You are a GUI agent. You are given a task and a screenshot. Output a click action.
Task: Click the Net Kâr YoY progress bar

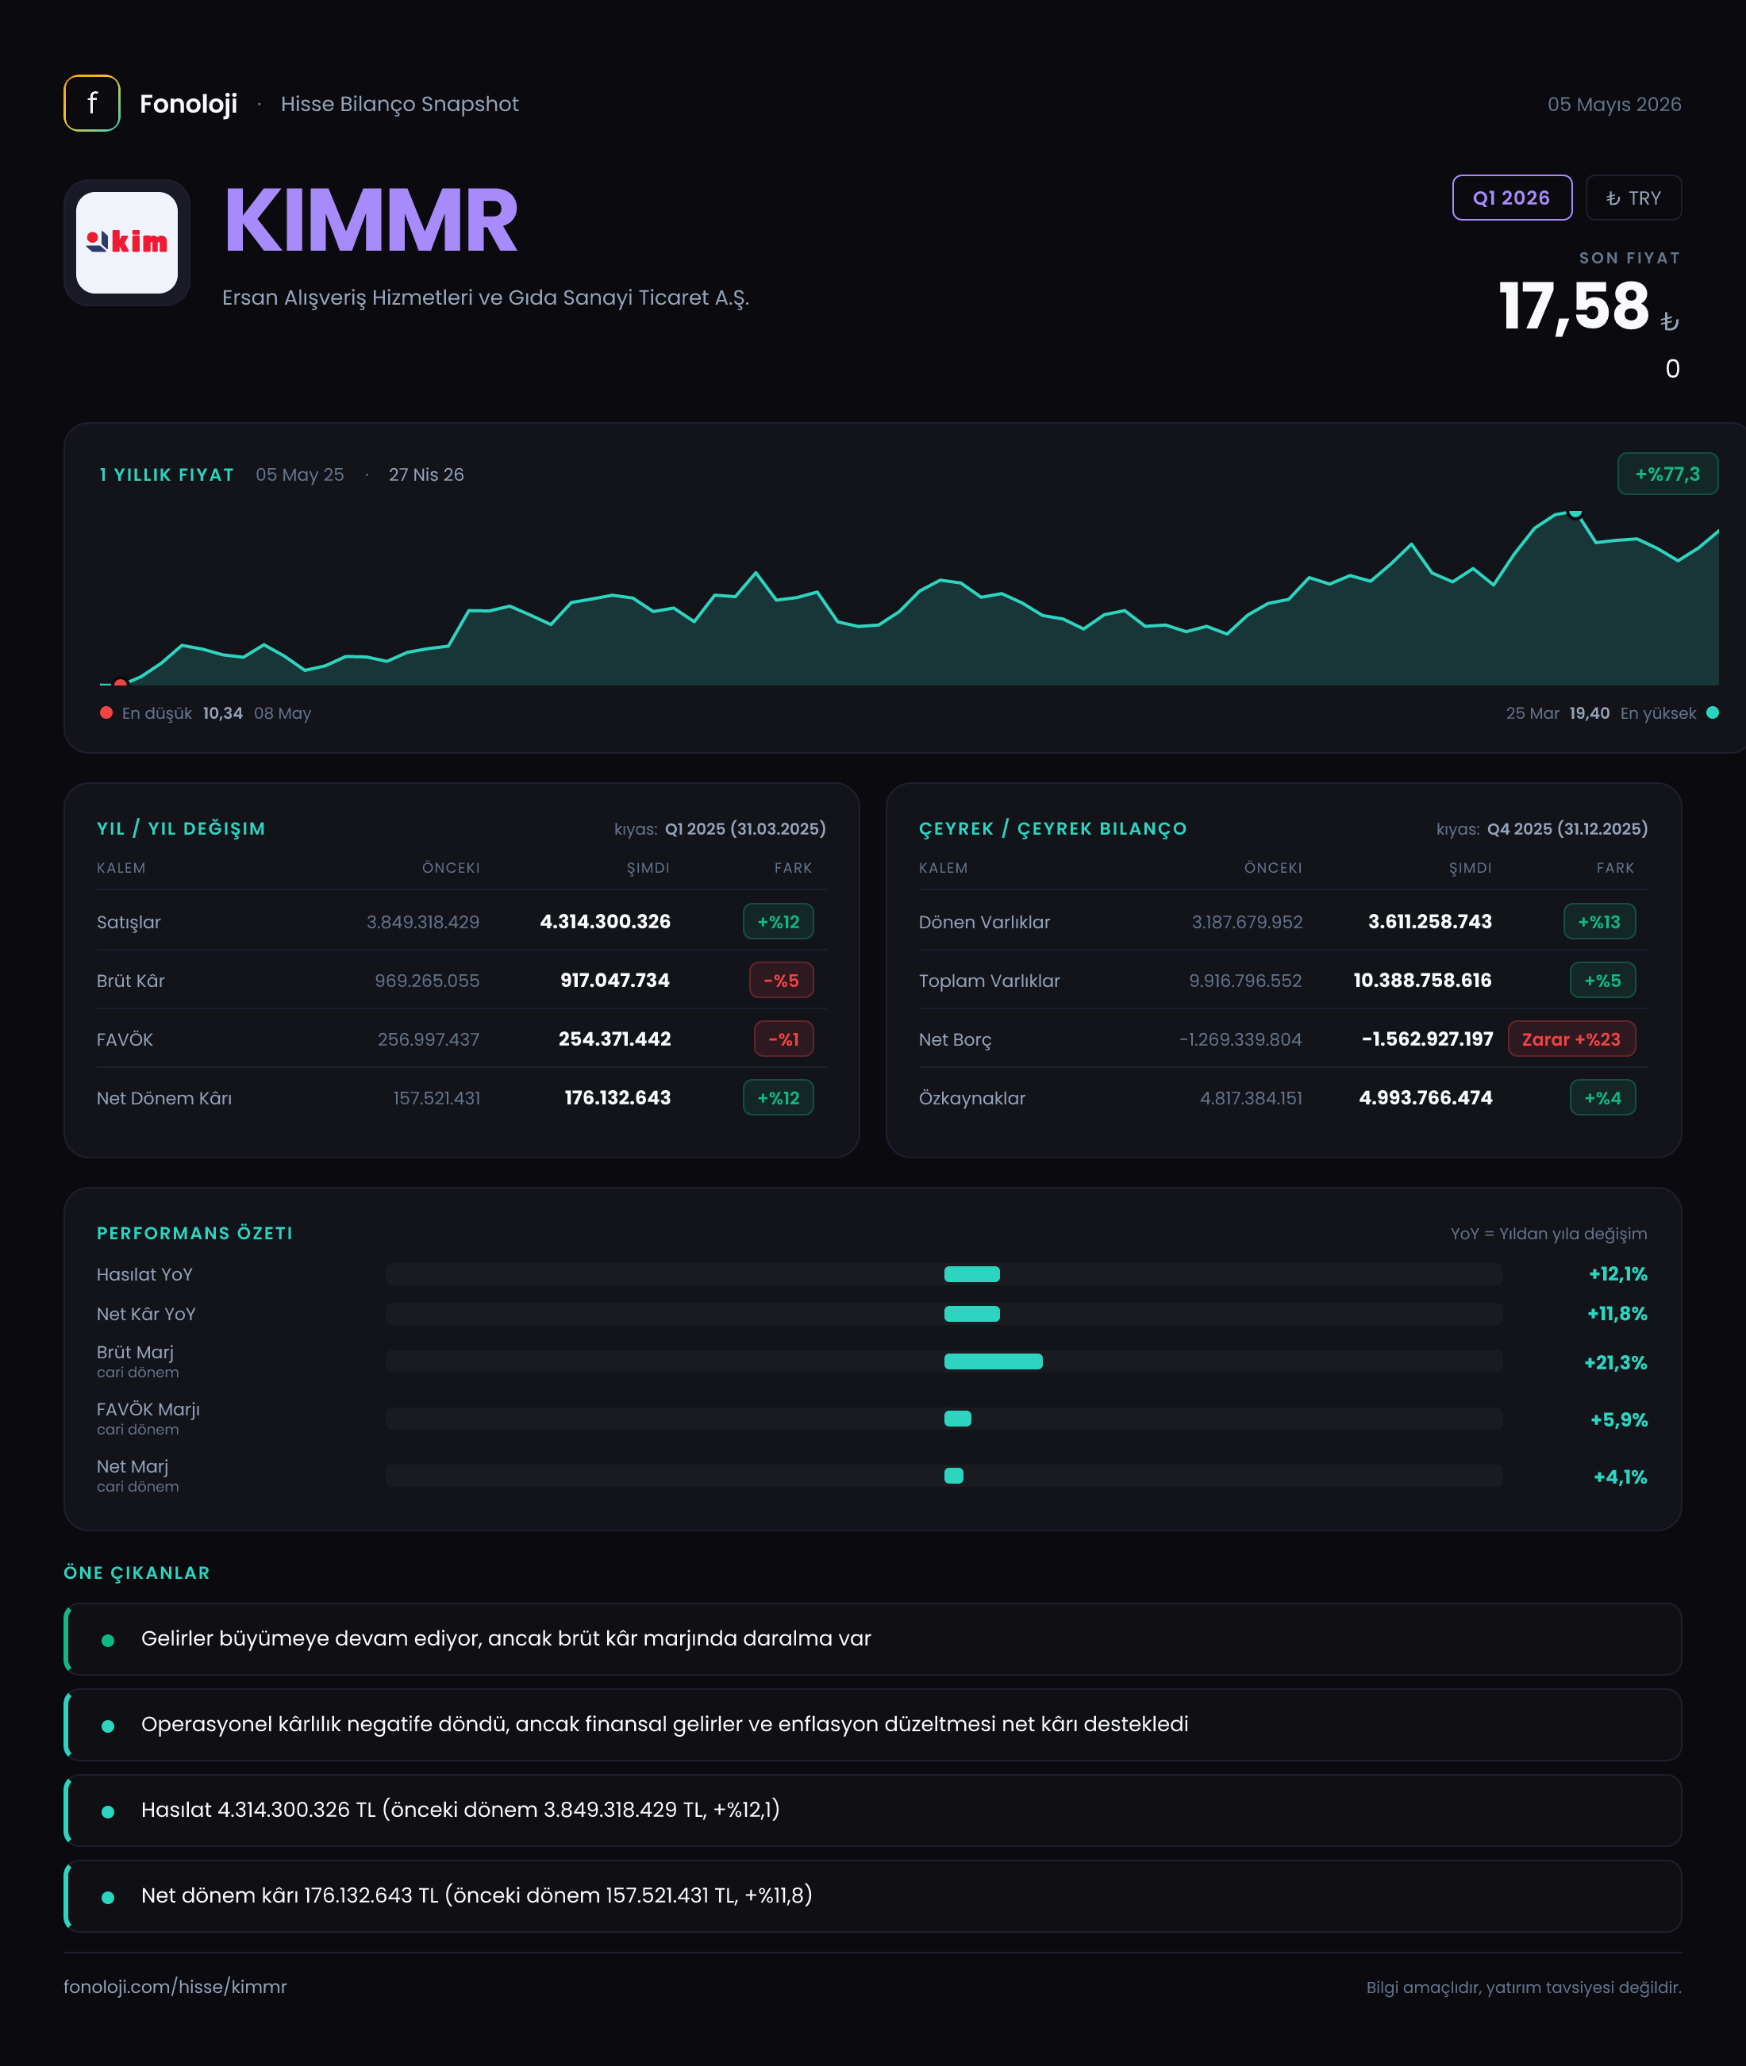[944, 1313]
